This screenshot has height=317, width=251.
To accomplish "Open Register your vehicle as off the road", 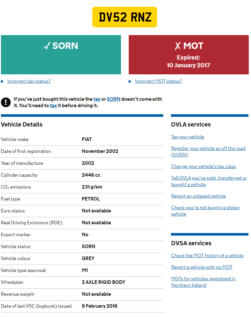I will point(208,148).
